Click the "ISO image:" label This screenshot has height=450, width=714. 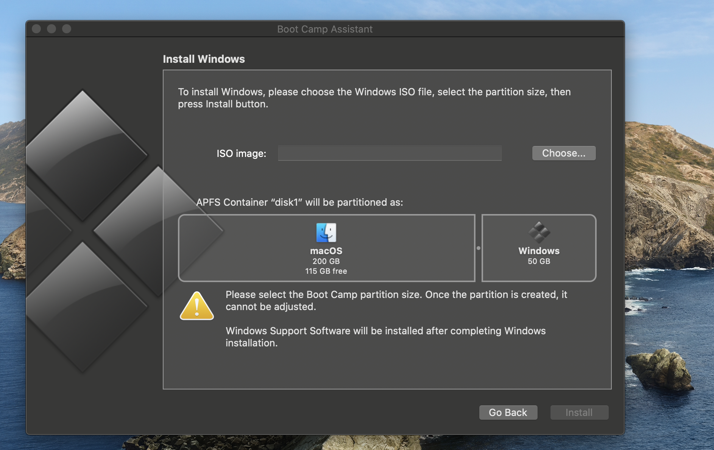pos(242,154)
